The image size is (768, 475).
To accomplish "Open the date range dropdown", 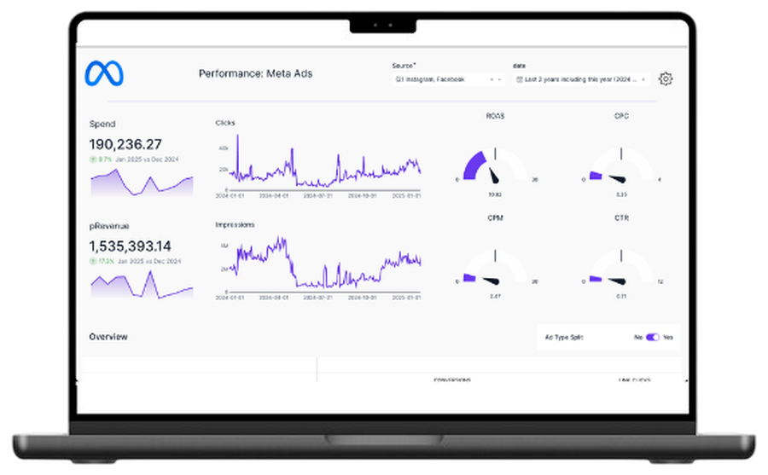I will click(581, 79).
